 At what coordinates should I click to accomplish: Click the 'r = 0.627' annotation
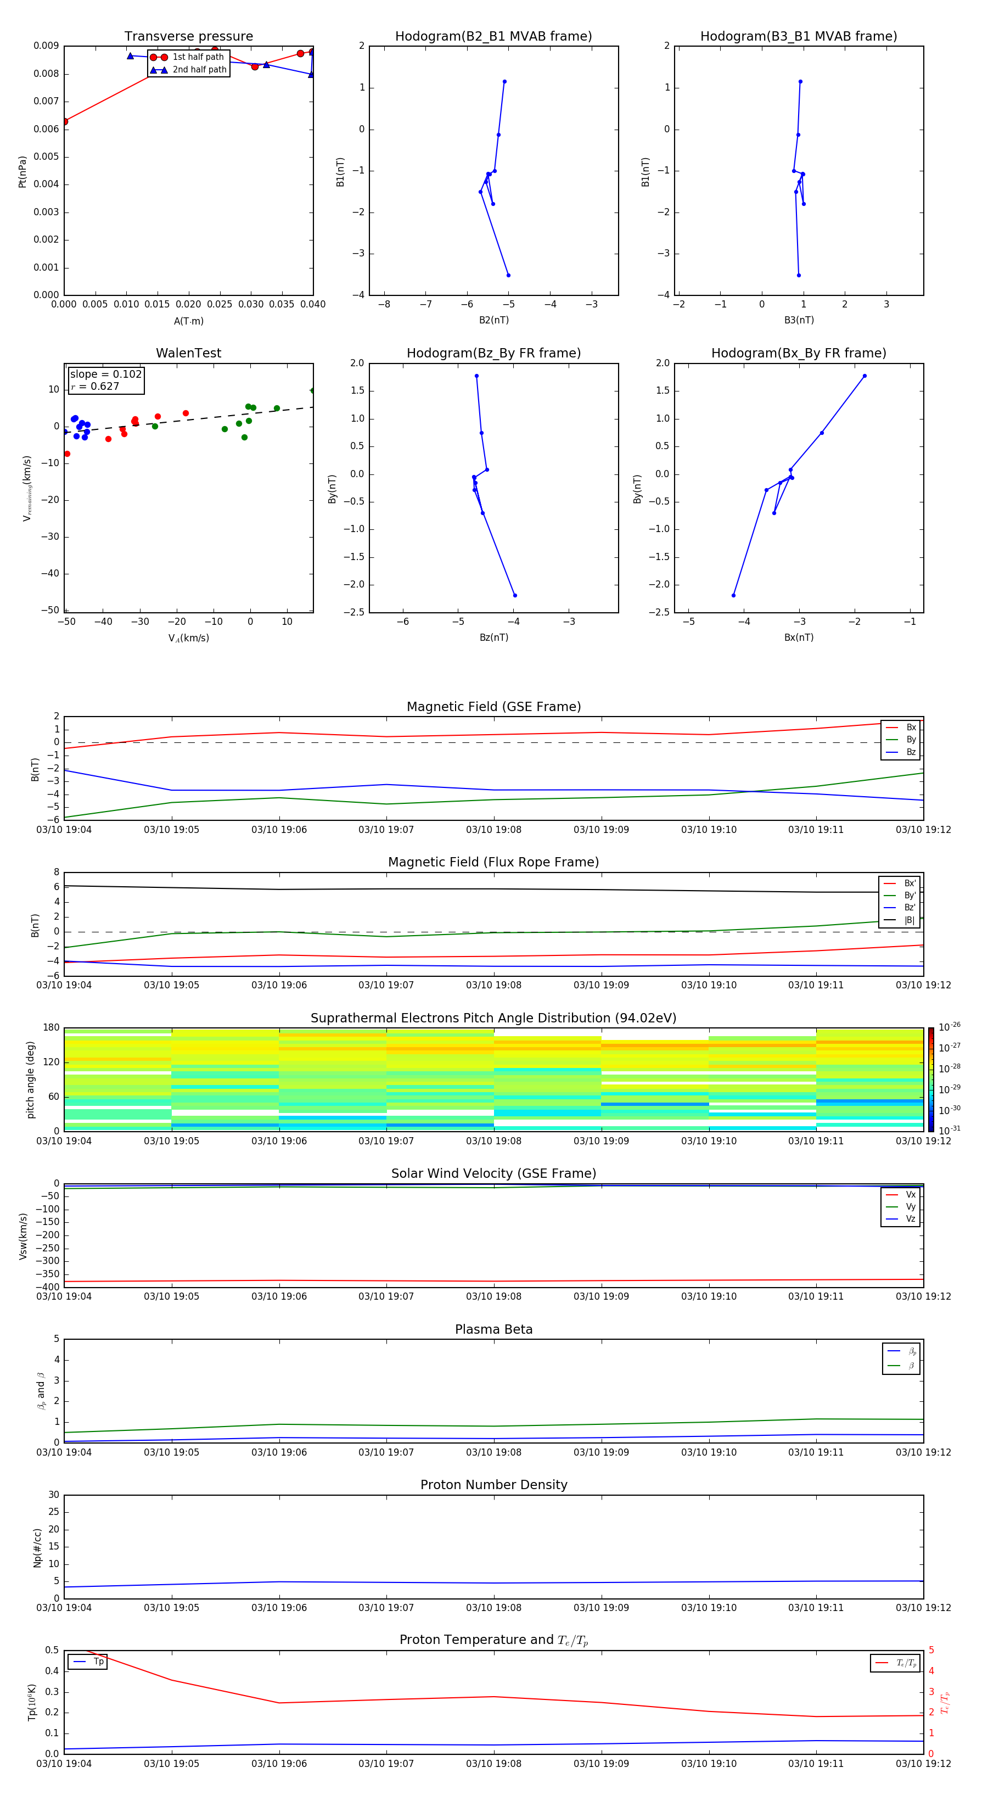click(95, 386)
